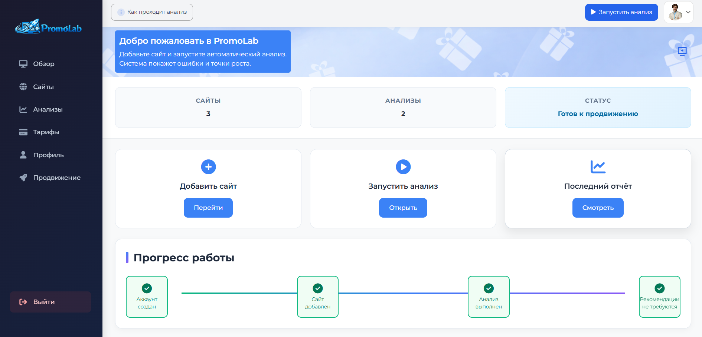Click the САЙТЫ count card
This screenshot has height=337, width=702.
coord(208,108)
